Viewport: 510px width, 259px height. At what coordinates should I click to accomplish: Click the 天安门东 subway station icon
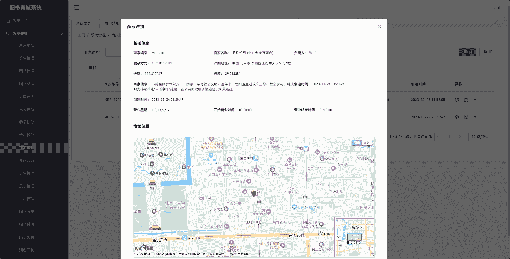[185, 238]
